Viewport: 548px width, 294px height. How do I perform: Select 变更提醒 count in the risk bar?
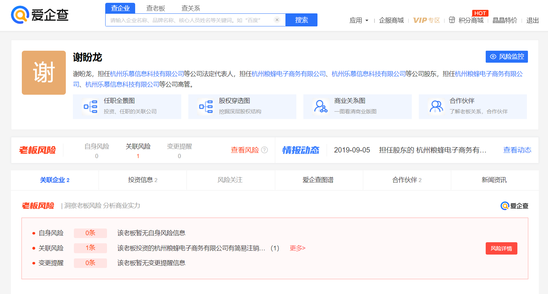tap(179, 151)
